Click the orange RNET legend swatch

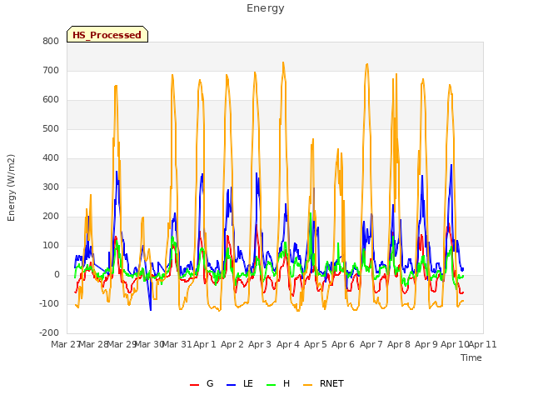pos(307,384)
